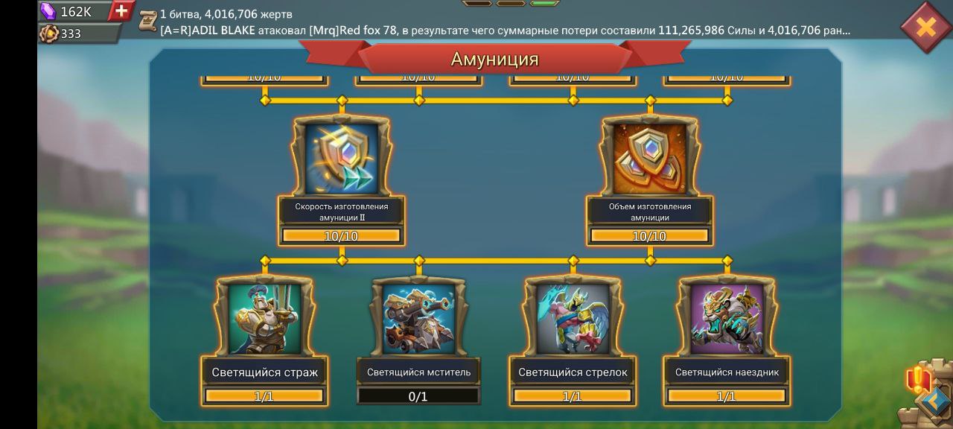This screenshot has height=429, width=953.
Task: Open the Скорость изготовления амуниции II research icon
Action: tap(342, 158)
